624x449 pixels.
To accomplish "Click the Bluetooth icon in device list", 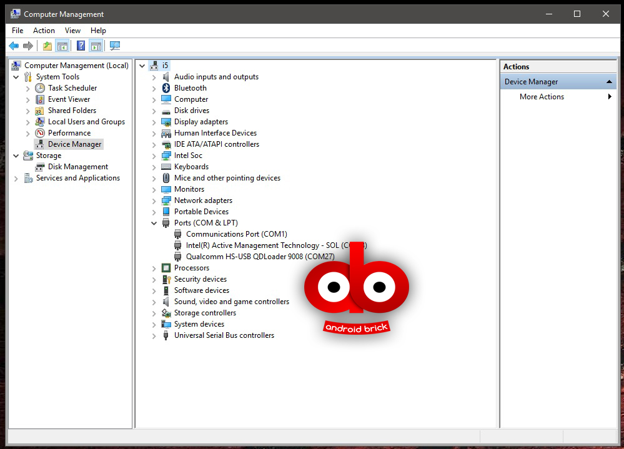I will click(x=166, y=88).
